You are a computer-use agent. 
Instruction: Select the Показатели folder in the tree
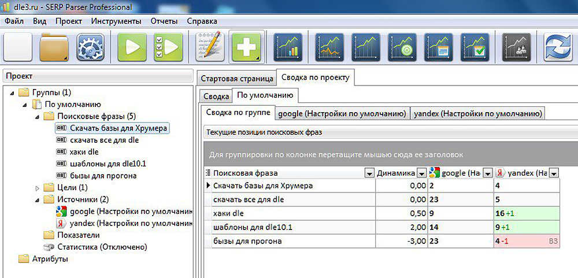(72, 235)
